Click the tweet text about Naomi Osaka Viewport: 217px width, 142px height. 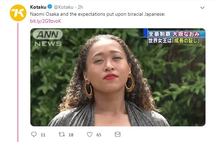98,14
